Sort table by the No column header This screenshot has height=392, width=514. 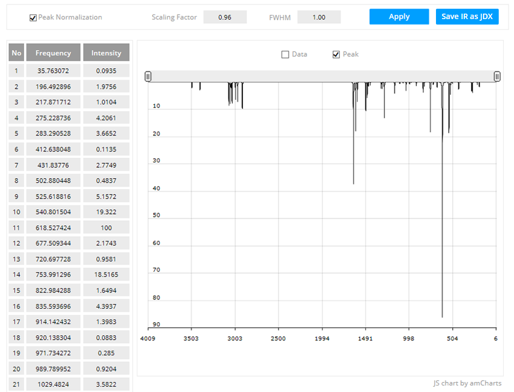pyautogui.click(x=16, y=53)
